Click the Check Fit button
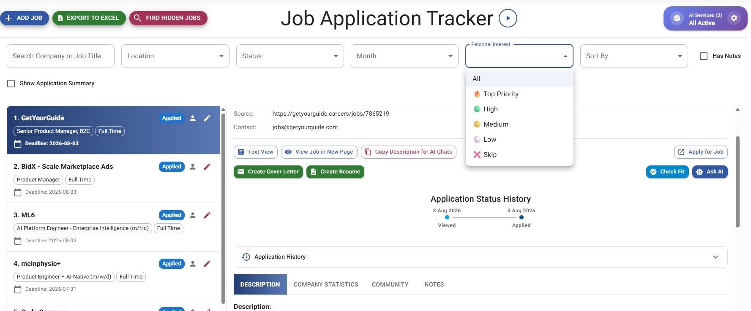Screen dimensions: 751x311 click(x=668, y=172)
